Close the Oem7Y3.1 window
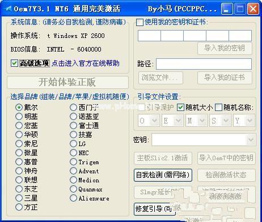This screenshot has height=222, width=262. (253, 9)
